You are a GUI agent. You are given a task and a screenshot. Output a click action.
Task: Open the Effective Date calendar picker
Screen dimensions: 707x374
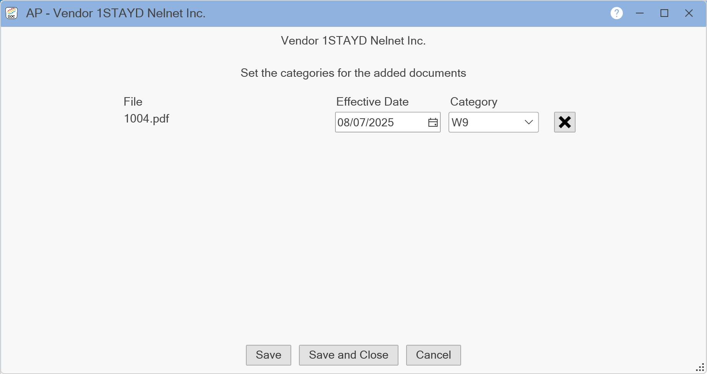[x=433, y=122]
